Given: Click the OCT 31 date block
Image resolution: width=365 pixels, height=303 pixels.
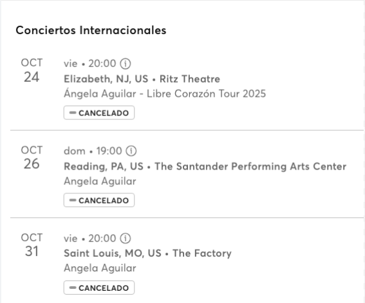Looking at the screenshot, I should point(32,245).
